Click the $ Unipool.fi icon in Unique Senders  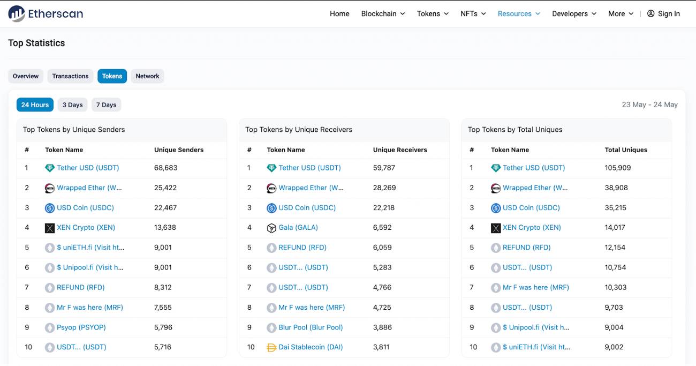50,267
